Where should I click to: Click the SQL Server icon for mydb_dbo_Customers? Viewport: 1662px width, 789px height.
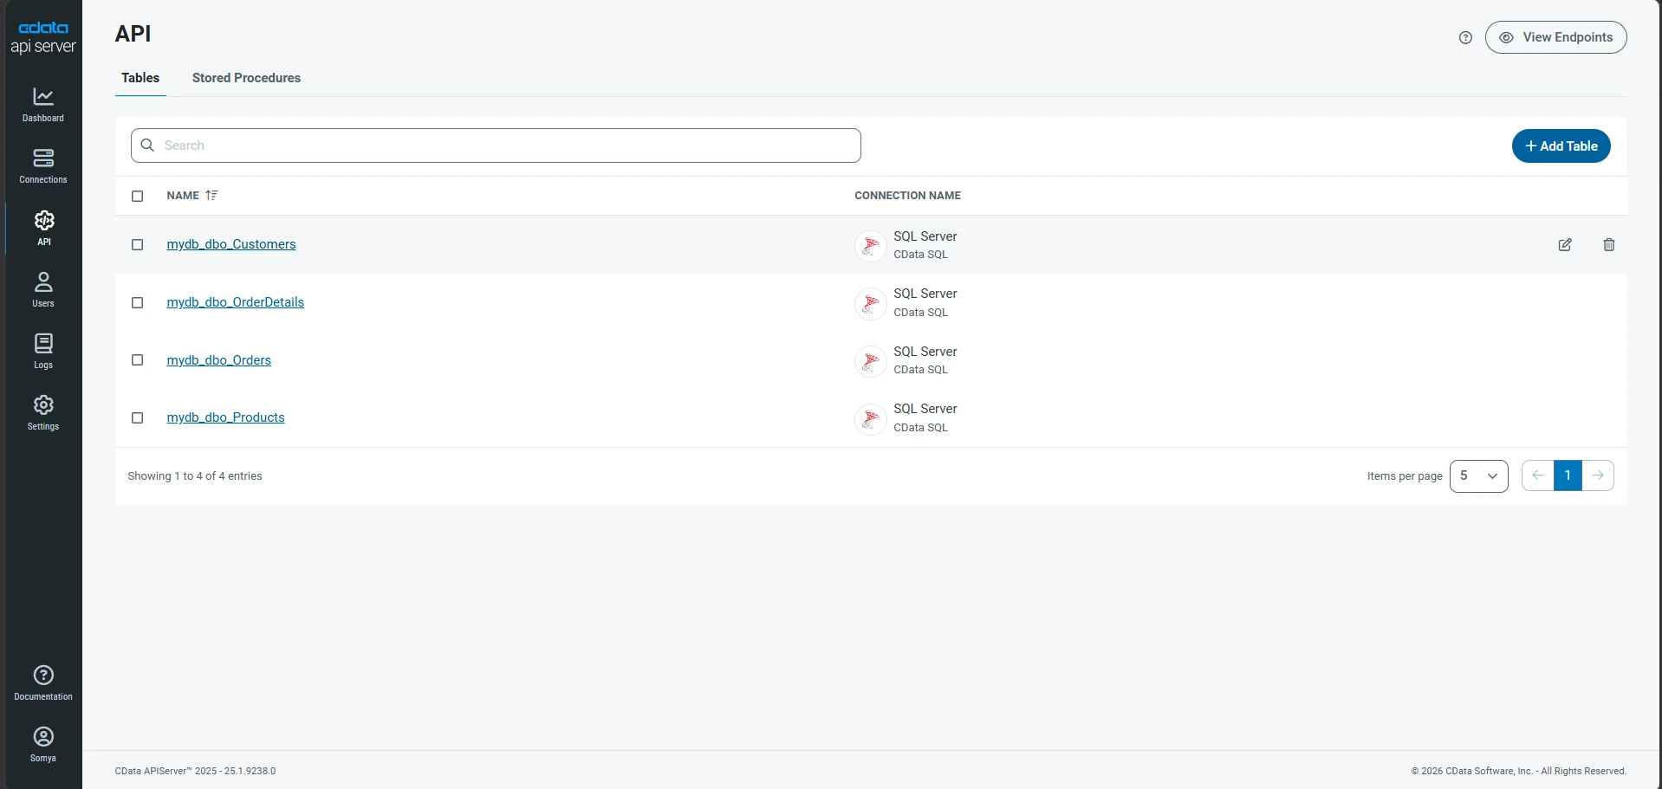point(871,246)
